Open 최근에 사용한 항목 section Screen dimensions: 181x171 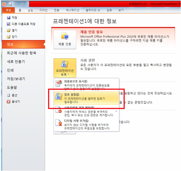21,53
